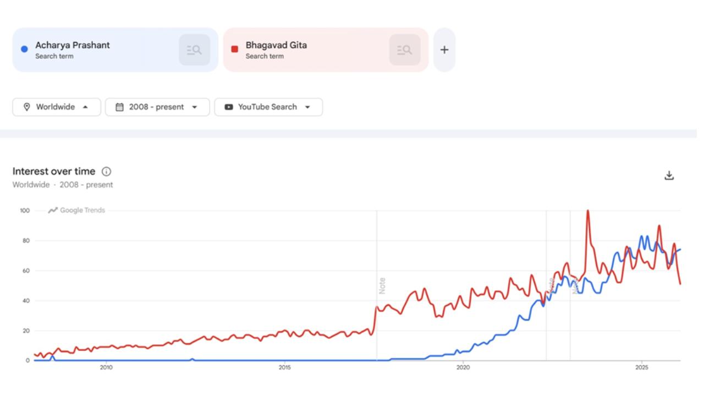Open the explore icon on Acharya Prashant chip
This screenshot has width=704, height=396.
[x=194, y=50]
